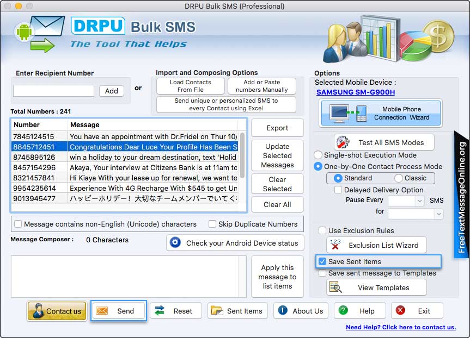Choose the Standard mode radio button

click(338, 178)
